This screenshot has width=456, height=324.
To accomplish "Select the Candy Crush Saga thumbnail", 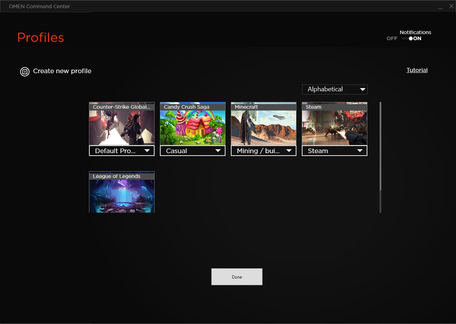I will pos(193,127).
